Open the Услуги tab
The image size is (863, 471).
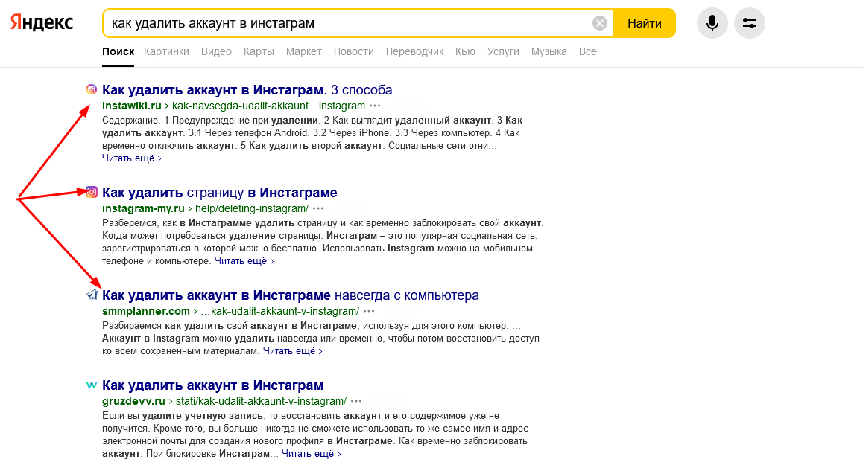pos(503,51)
